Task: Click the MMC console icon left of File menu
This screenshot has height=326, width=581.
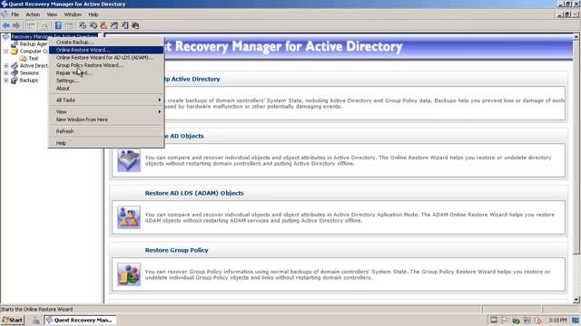Action: click(x=5, y=14)
